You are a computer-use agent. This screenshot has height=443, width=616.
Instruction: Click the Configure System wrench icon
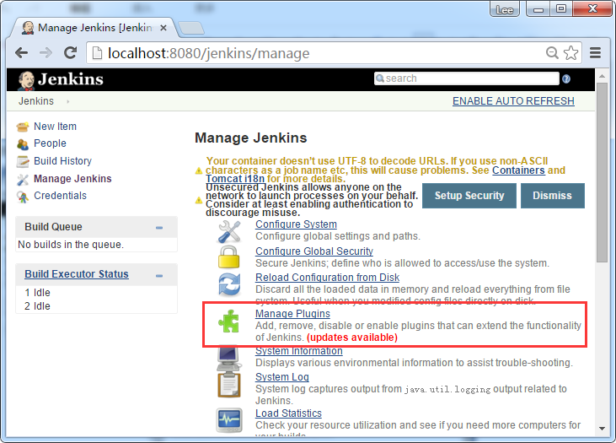229,230
